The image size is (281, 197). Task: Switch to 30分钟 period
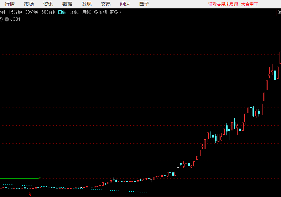click(x=32, y=12)
